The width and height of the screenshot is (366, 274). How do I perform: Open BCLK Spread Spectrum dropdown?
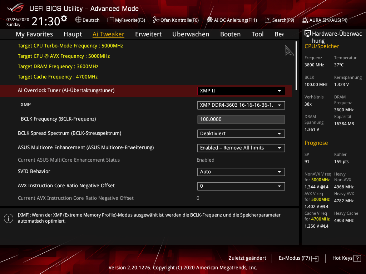[x=241, y=134]
